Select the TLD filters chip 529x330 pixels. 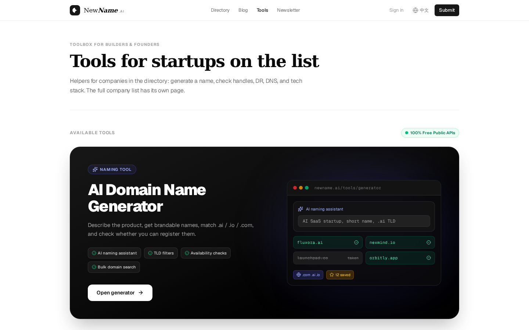(161, 253)
